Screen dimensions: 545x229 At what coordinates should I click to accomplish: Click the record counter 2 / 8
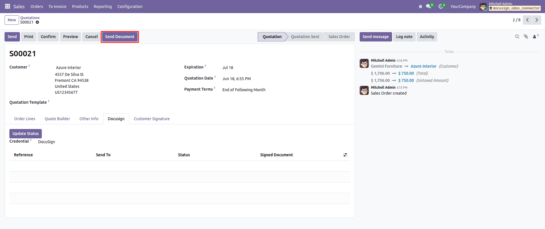coord(517,20)
